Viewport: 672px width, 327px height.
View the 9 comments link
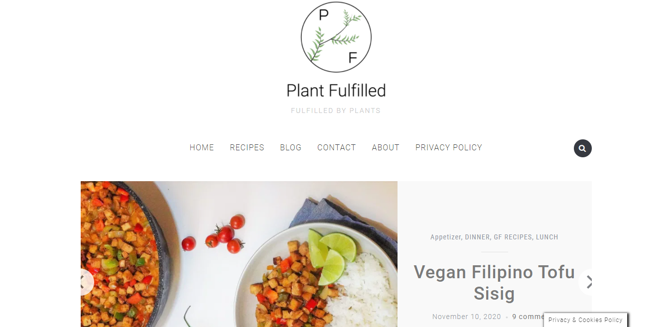click(528, 317)
